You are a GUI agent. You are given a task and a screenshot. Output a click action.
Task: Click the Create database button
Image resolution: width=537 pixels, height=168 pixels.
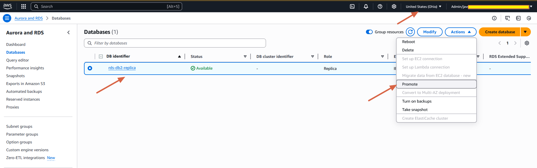(x=500, y=32)
